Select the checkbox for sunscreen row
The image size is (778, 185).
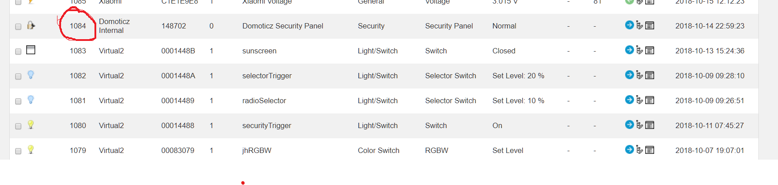[18, 52]
